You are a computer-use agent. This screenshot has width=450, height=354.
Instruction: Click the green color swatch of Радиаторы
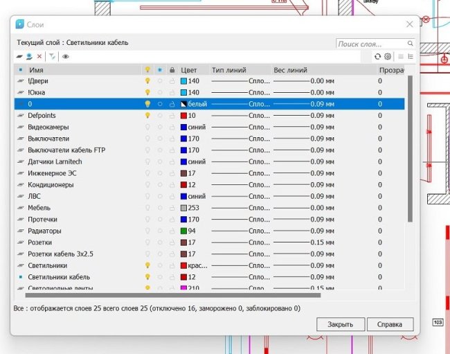[x=183, y=231]
